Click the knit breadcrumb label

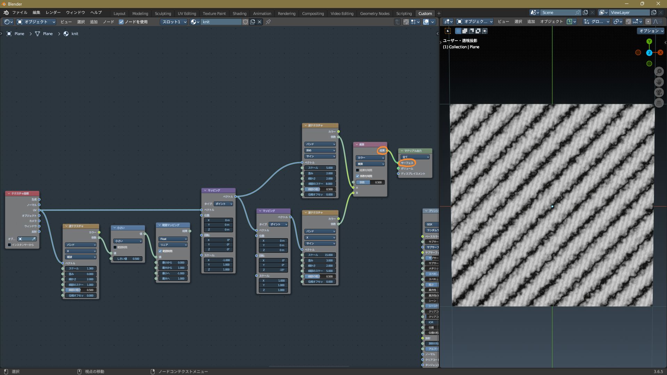click(75, 34)
